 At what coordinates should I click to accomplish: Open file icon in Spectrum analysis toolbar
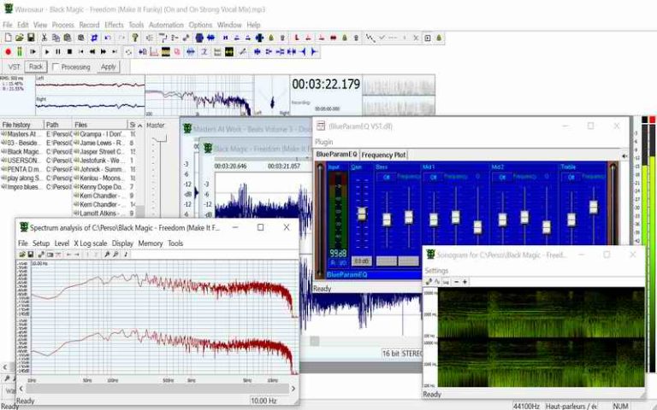click(x=21, y=255)
